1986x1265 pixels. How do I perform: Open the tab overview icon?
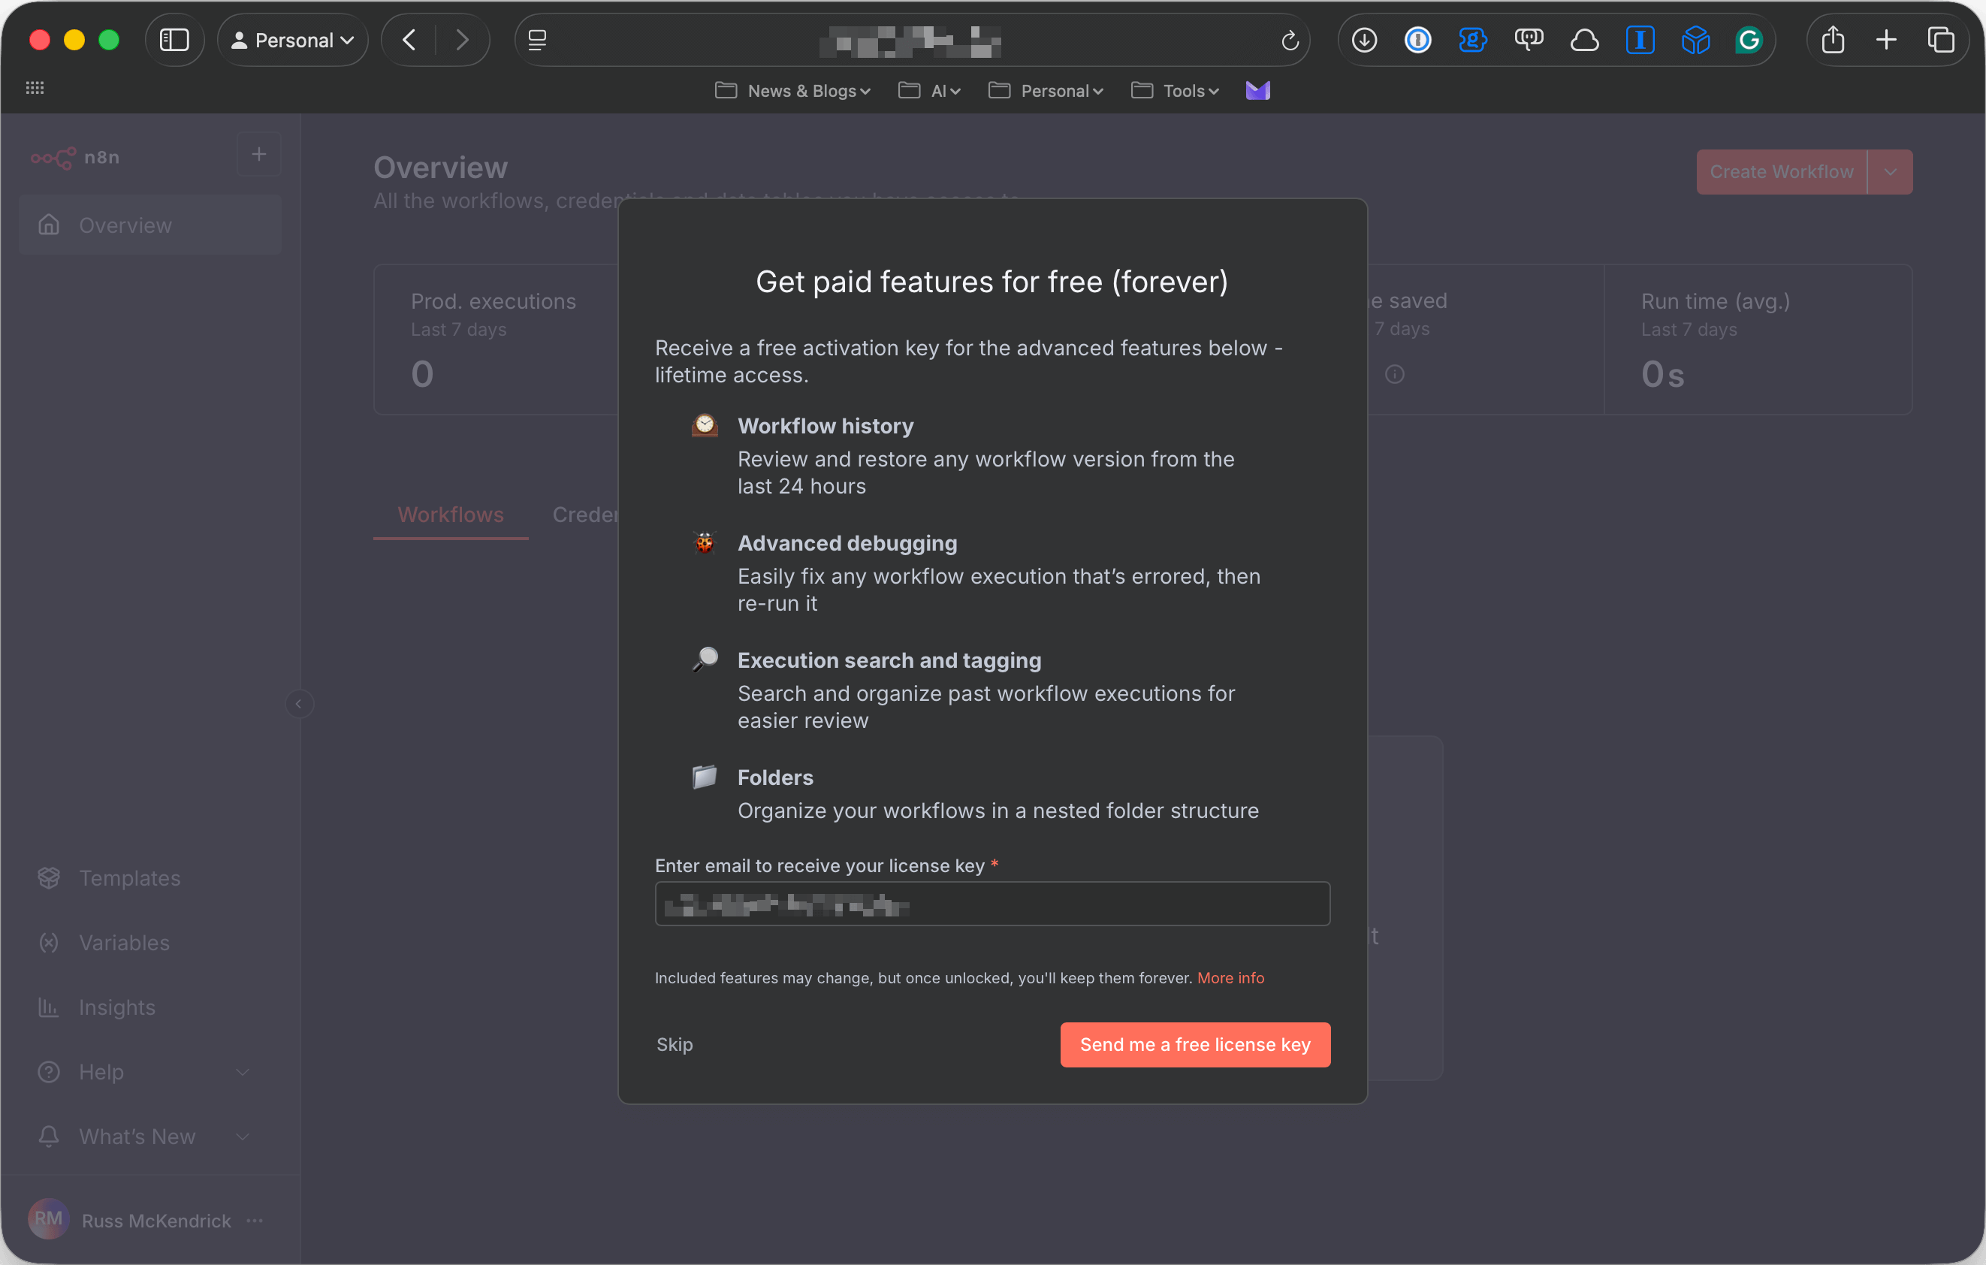(x=1941, y=40)
